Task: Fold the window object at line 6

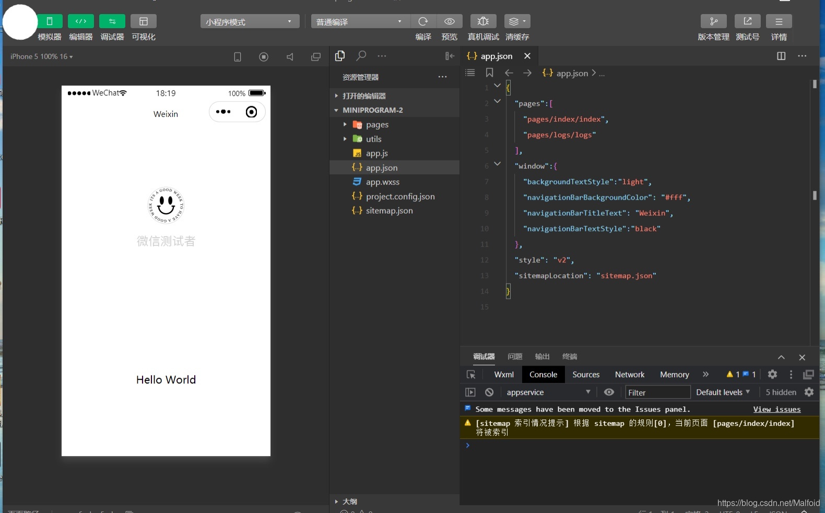Action: (x=497, y=164)
